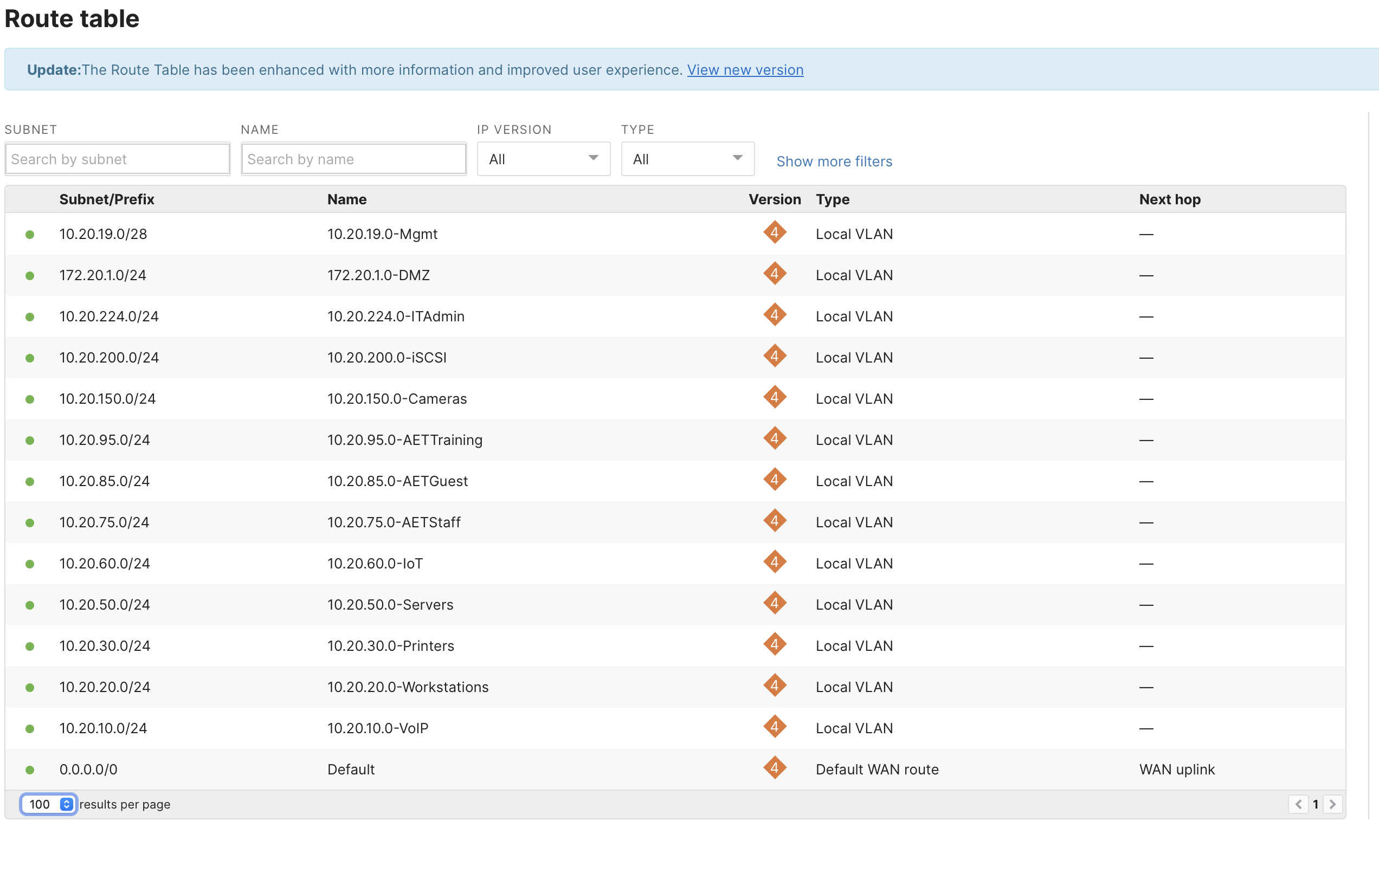Click the Search by subnet input field
Screen dimensions: 1379x879
(117, 159)
